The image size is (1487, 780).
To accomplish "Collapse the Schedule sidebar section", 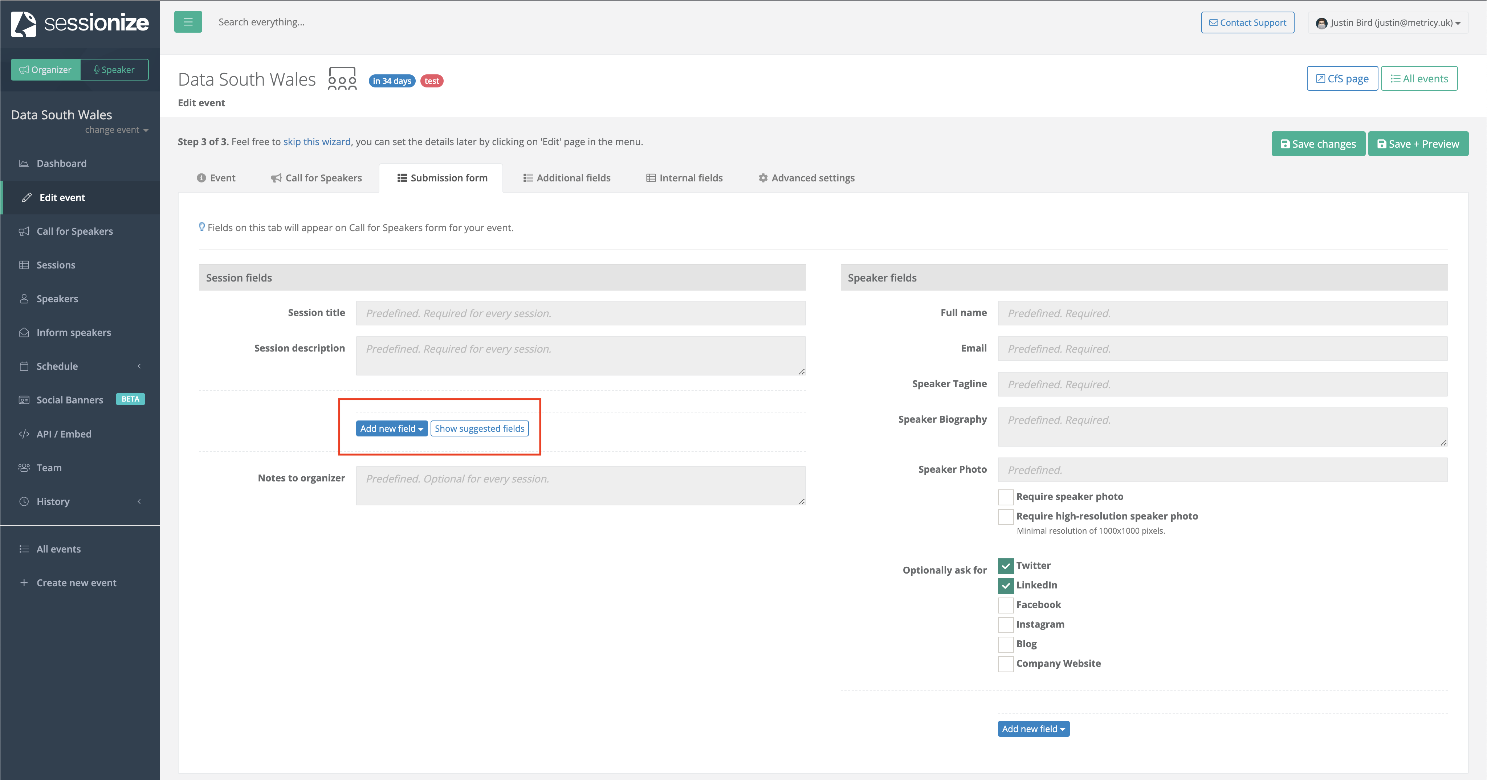I will pyautogui.click(x=139, y=366).
